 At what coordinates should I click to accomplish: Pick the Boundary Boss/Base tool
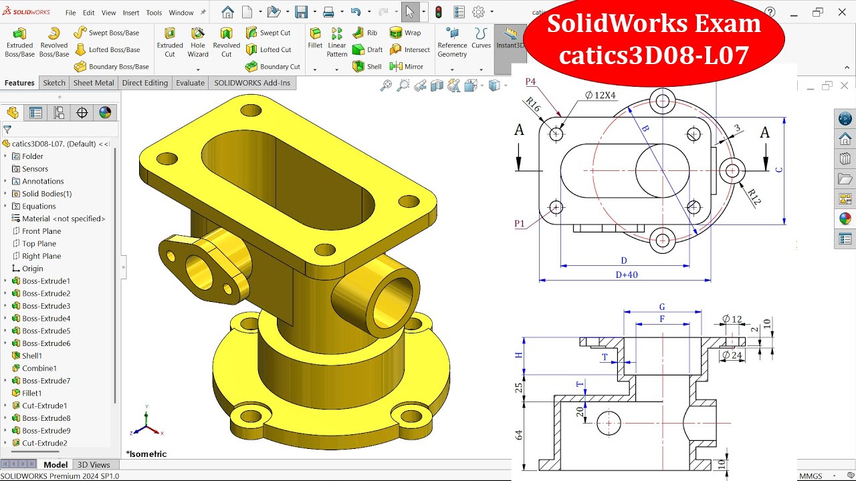click(x=112, y=66)
